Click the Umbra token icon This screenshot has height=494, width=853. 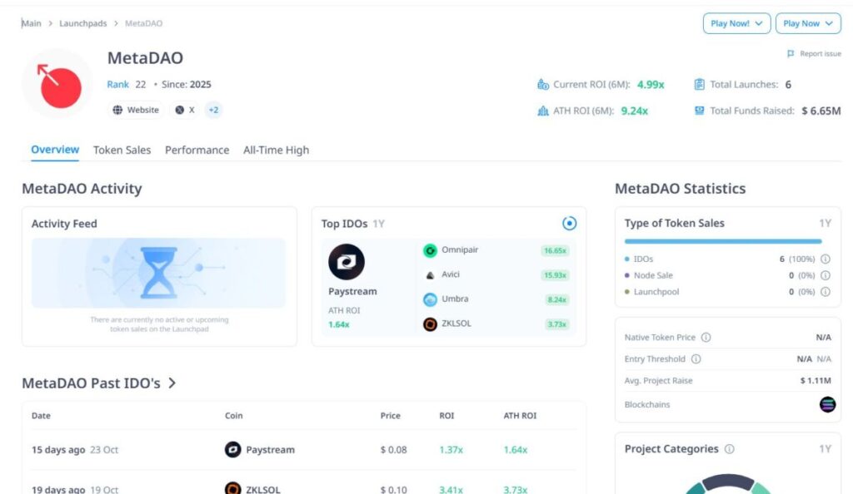pyautogui.click(x=430, y=299)
